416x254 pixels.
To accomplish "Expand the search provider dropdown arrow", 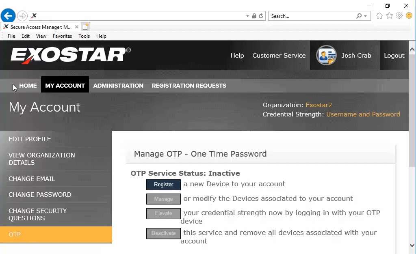I will pos(365,16).
